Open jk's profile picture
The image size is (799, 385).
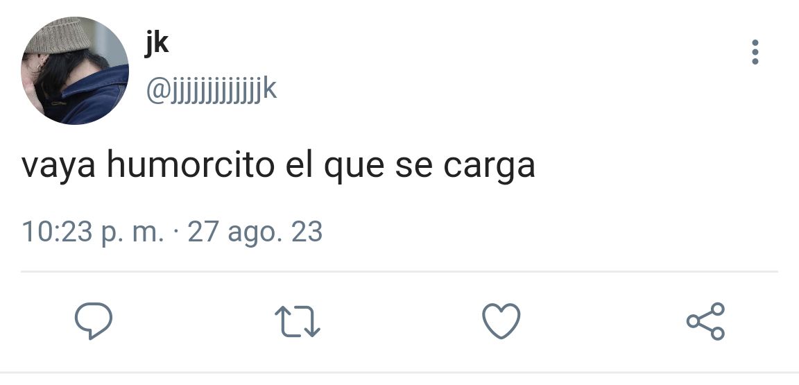74,70
